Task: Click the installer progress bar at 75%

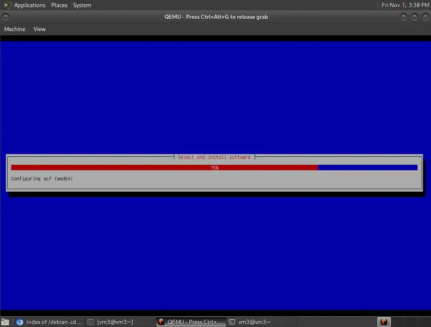Action: point(214,168)
